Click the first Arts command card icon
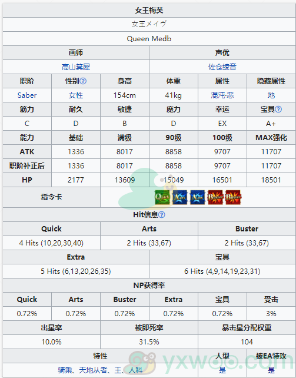The height and width of the screenshot is (378, 296). [x=180, y=197]
